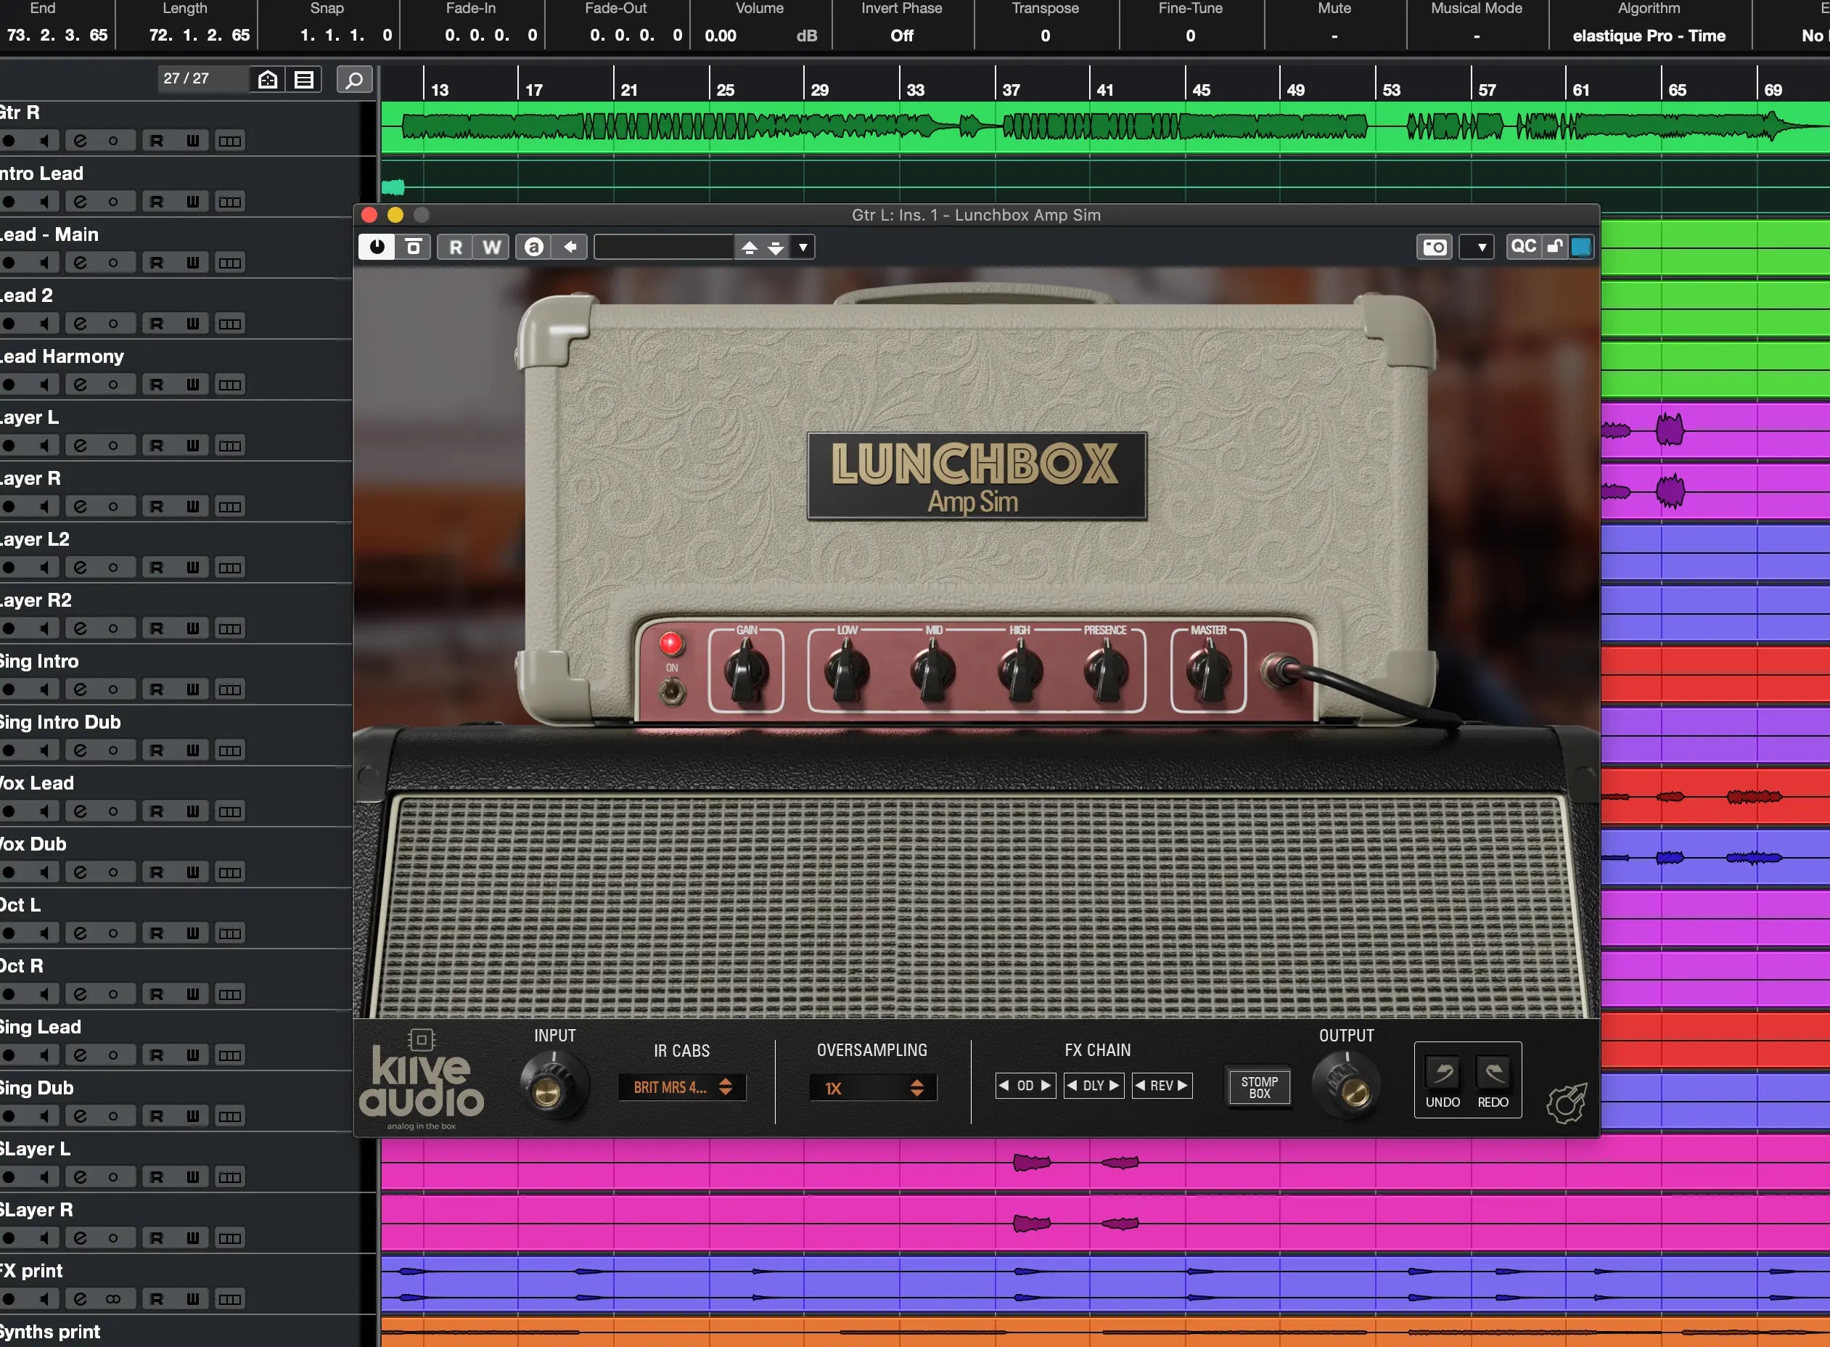Select the green Gtr R audio waveform clip
Screen dimensions: 1830x1347
(1104, 127)
